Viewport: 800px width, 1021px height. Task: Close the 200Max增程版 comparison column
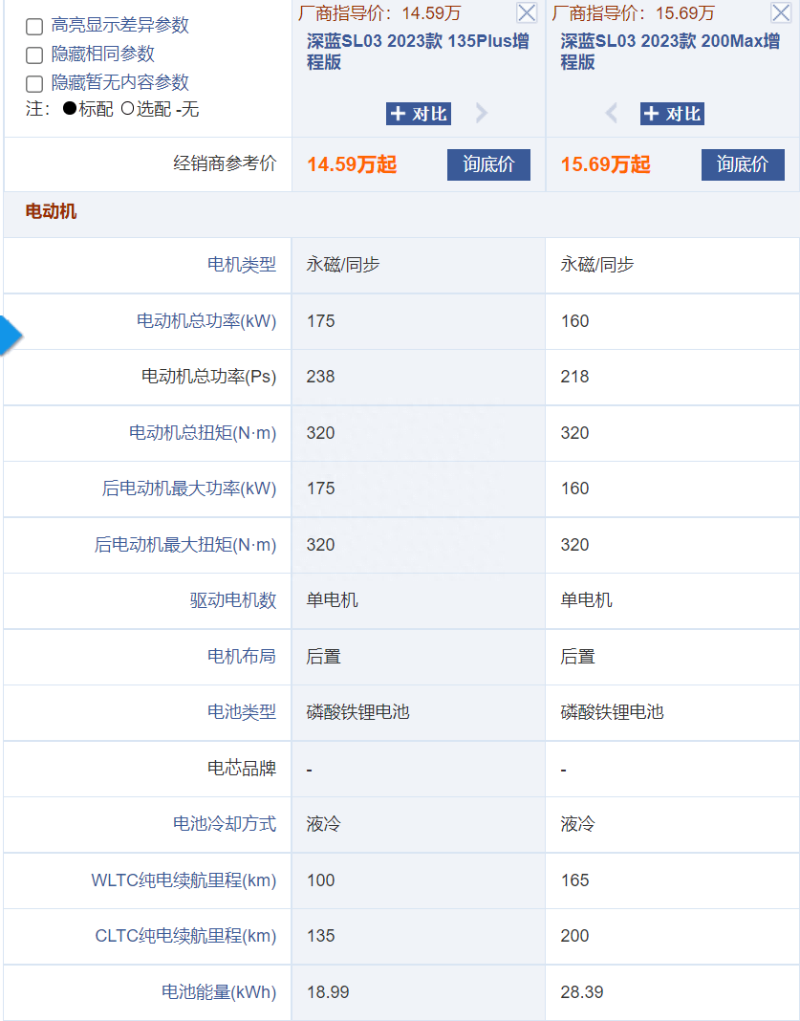[x=780, y=12]
